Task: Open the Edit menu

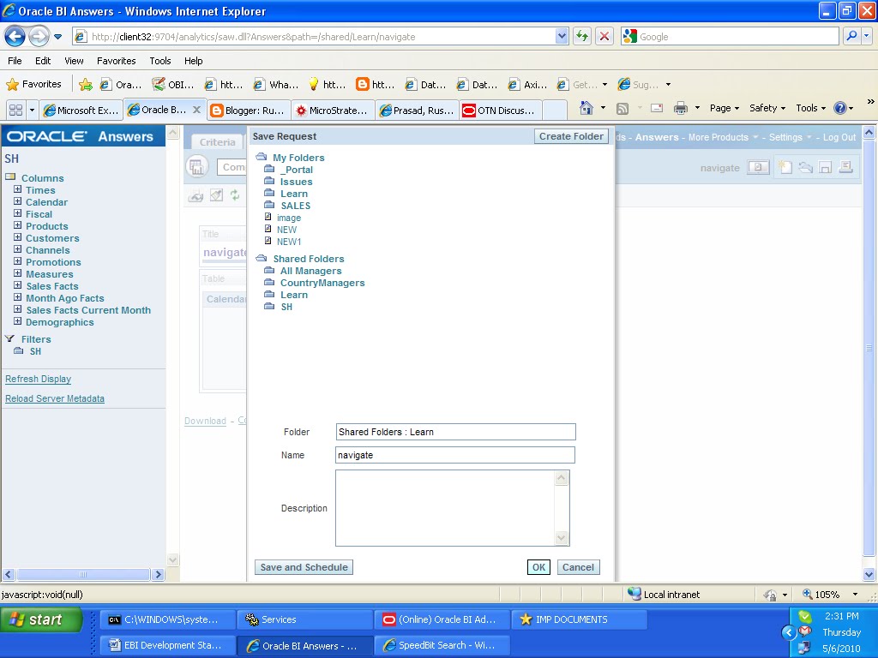Action: click(43, 61)
